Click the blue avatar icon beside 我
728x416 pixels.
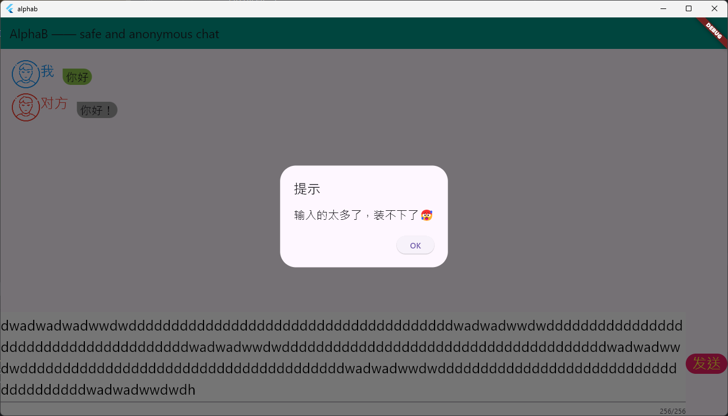tap(26, 74)
